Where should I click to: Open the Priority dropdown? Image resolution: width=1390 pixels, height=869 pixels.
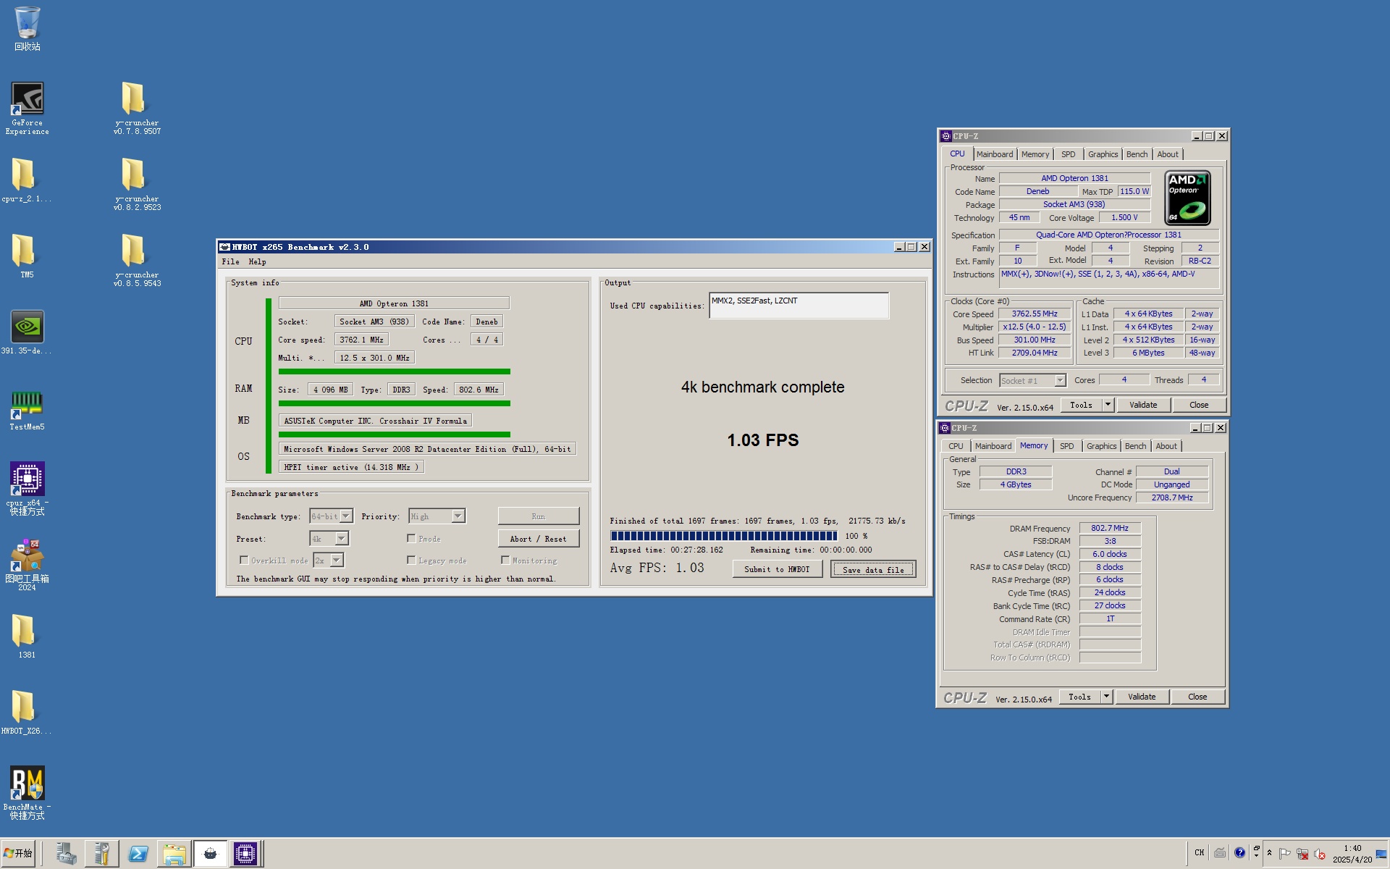point(458,516)
